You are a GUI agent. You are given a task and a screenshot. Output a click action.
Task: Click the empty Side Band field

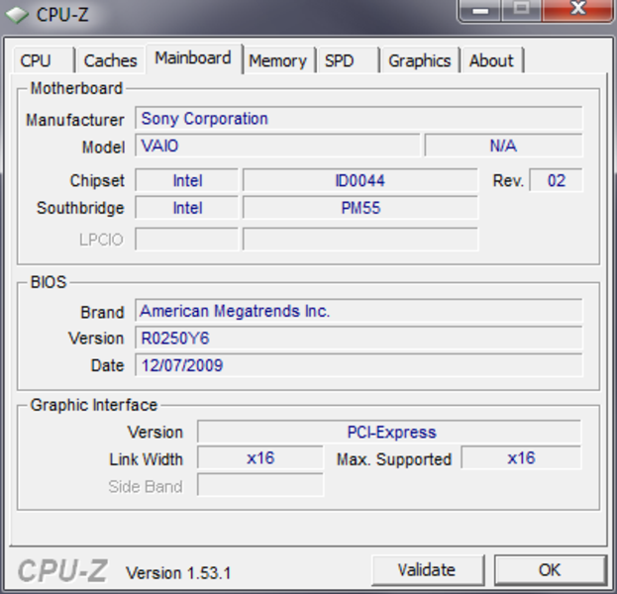(x=260, y=485)
